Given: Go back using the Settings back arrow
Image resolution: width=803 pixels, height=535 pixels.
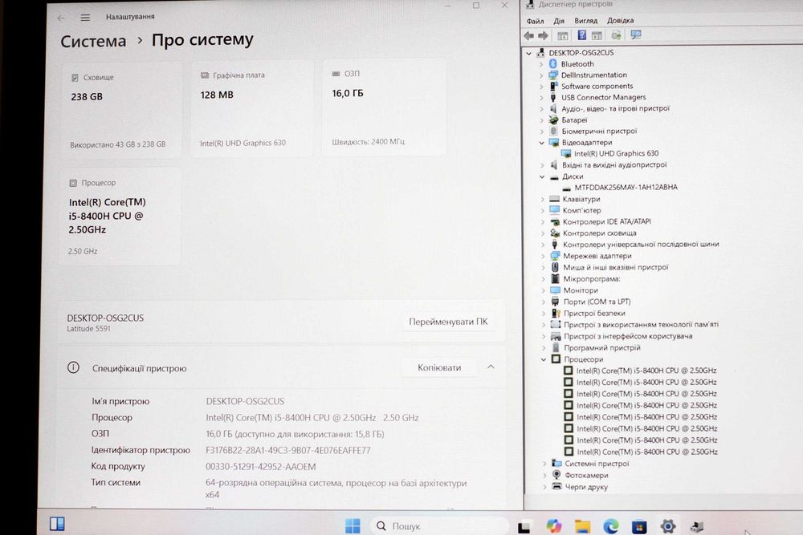Looking at the screenshot, I should (62, 18).
